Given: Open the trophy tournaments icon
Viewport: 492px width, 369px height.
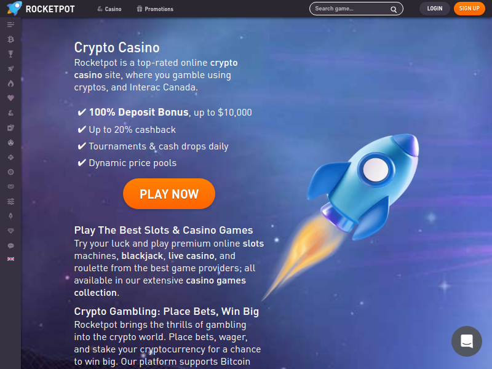Looking at the screenshot, I should coord(10,54).
